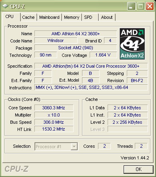Go to the SPD tab
Viewport: 156px width, 177px height.
[x=90, y=17]
